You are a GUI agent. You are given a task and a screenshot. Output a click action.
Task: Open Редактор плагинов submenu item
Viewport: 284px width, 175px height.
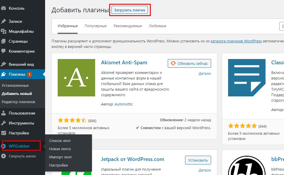click(x=18, y=102)
